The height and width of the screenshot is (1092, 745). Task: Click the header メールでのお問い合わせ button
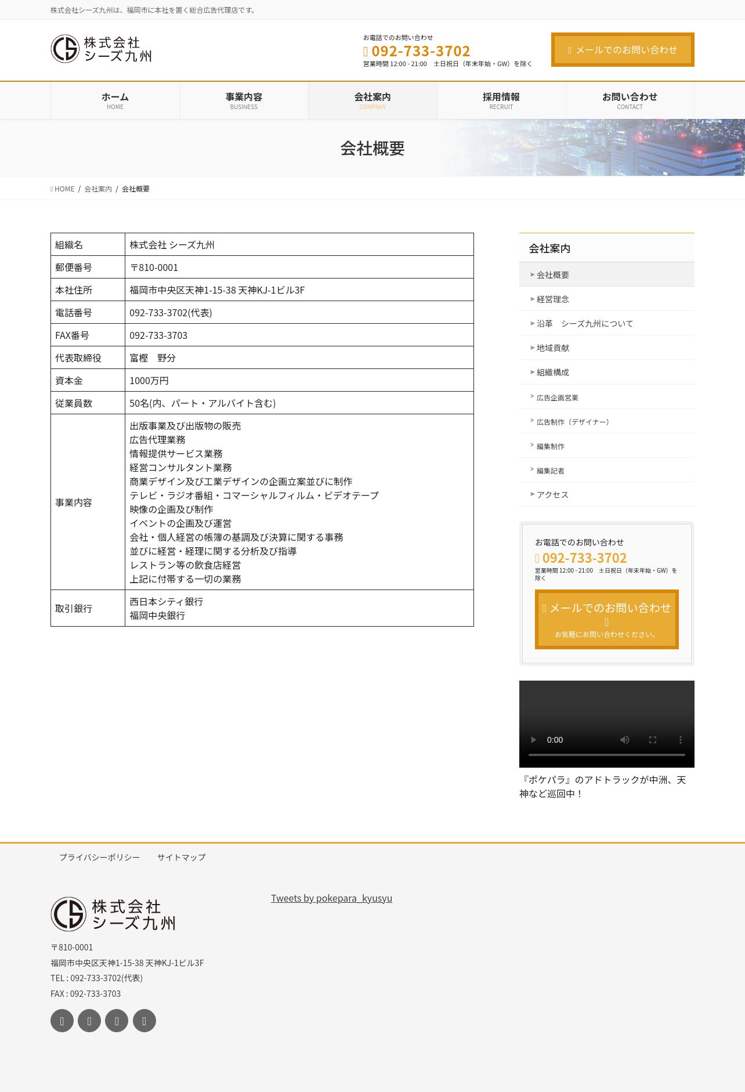623,50
